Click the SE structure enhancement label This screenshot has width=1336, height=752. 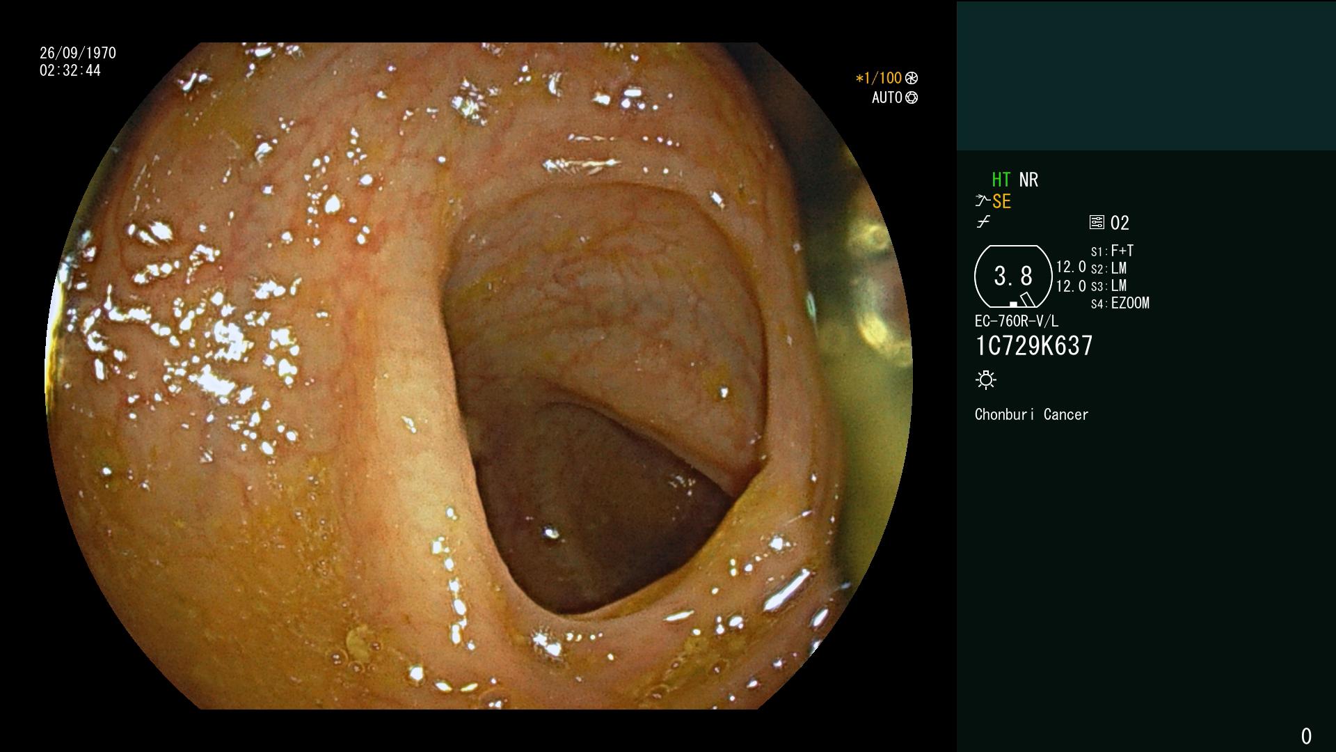click(1001, 202)
